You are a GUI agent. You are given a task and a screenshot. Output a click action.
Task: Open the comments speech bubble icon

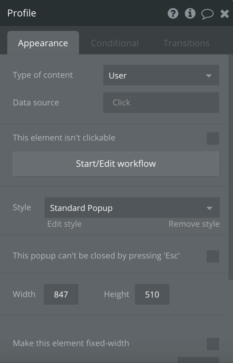click(207, 14)
